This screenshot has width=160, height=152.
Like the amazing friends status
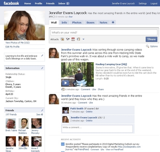[x=91, y=103]
